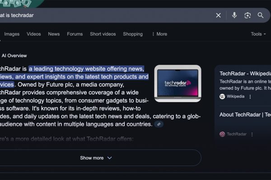Open the TechRadar - Wikipedia source link

click(245, 74)
